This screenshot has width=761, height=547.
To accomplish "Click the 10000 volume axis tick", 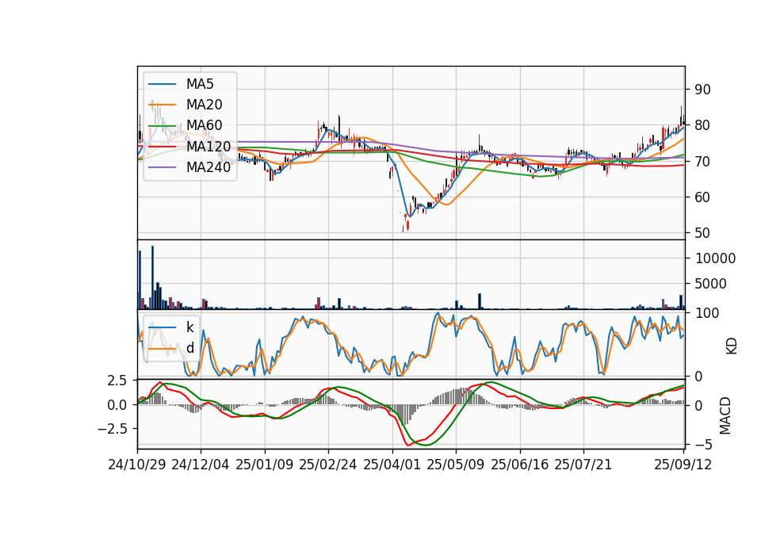I will click(x=715, y=258).
